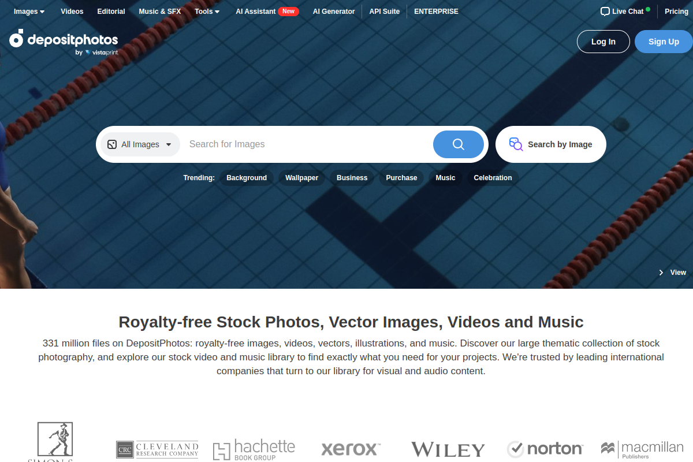
Task: Open the Pricing link
Action: (x=676, y=12)
